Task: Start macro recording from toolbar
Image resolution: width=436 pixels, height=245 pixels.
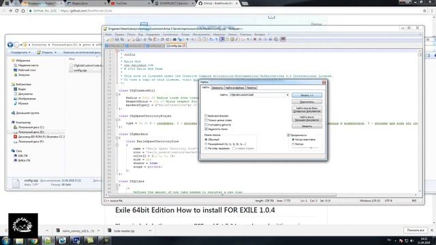Action: point(254,39)
